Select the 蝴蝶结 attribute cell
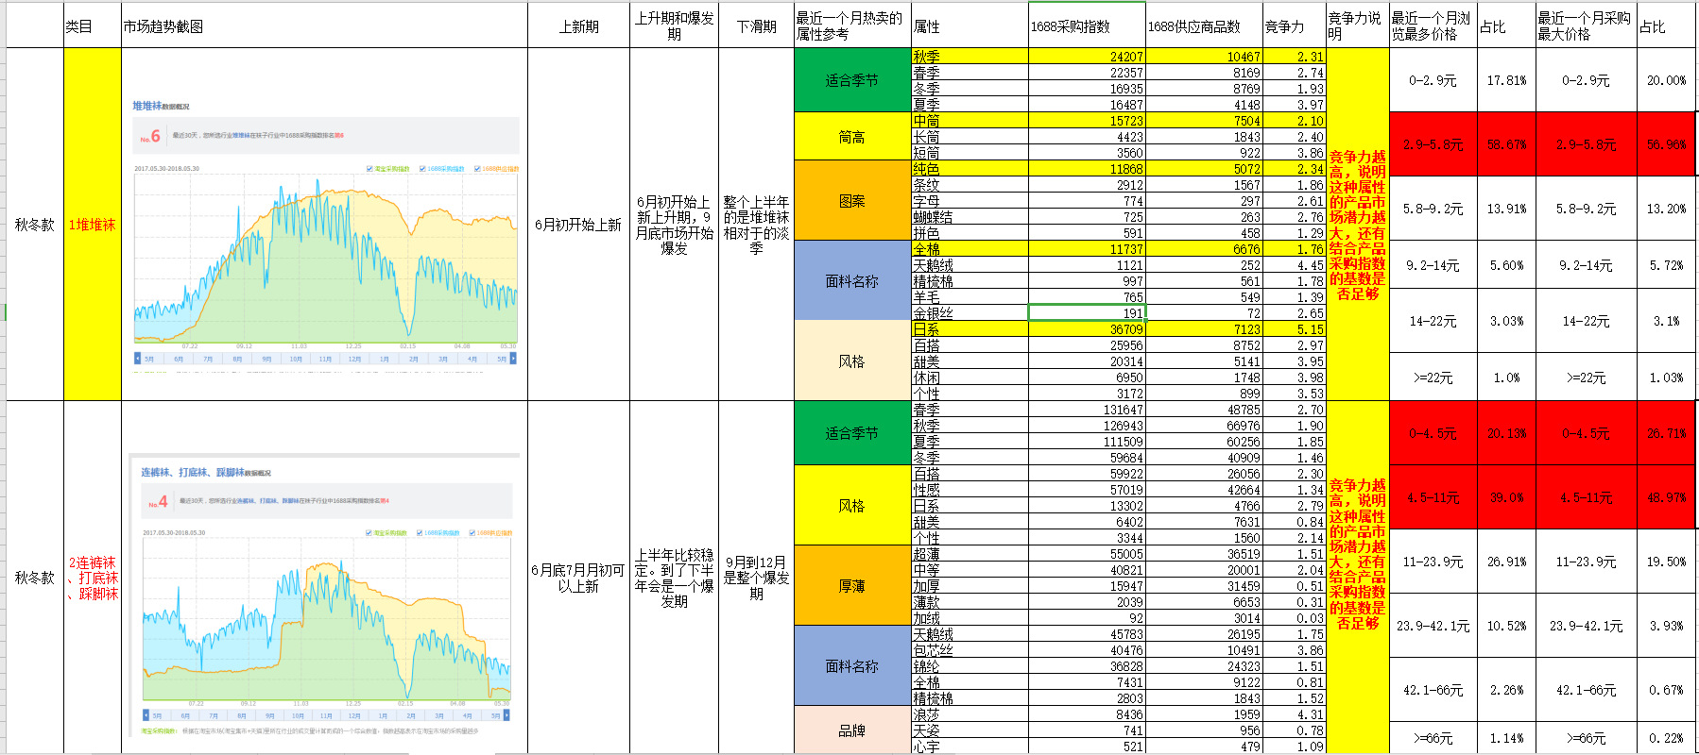This screenshot has height=755, width=1699. tap(970, 217)
